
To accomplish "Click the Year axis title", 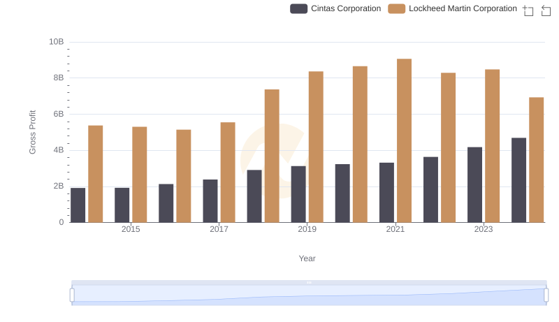I will click(x=307, y=258).
